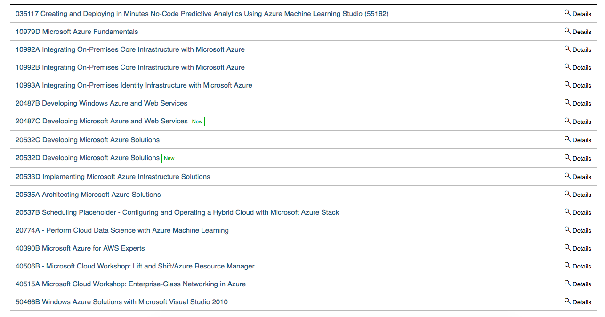
Task: Open 10992A Integrating On-Premises Core Infrastructure course
Action: [x=130, y=49]
